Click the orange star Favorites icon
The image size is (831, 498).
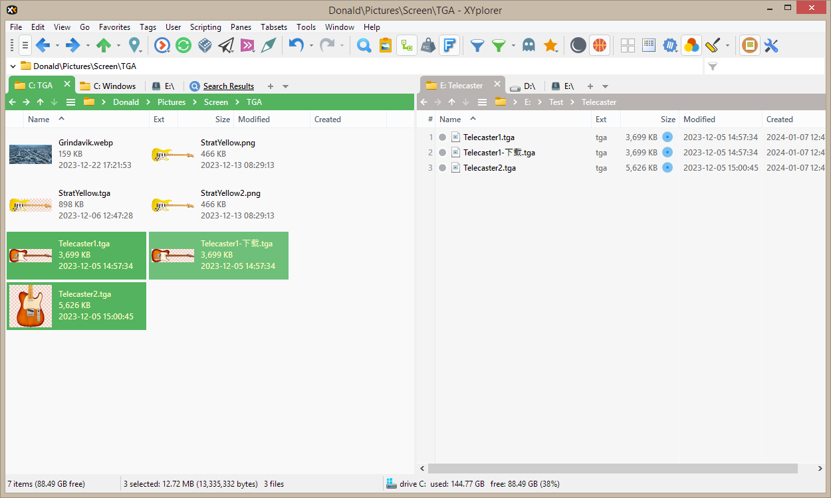click(x=550, y=45)
